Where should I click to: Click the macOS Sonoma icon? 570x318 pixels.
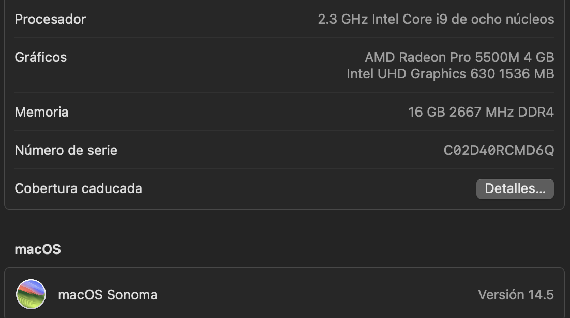(31, 295)
